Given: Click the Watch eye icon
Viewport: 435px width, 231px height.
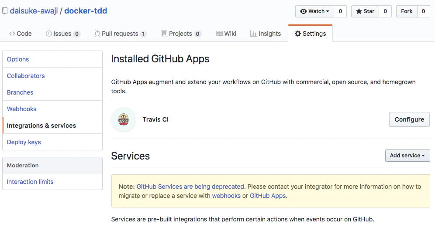Looking at the screenshot, I should (304, 11).
